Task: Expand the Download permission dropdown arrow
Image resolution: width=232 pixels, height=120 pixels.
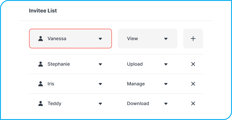Action: [166, 104]
